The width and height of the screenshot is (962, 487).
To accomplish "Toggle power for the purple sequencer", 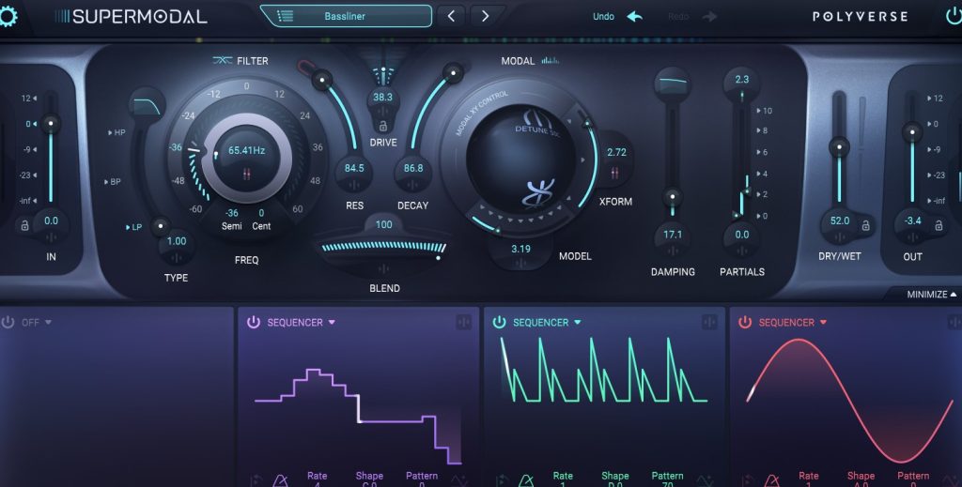I will (x=253, y=322).
